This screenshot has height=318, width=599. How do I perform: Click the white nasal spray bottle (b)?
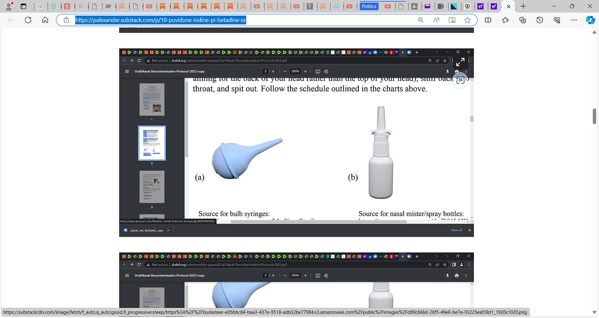tap(381, 152)
